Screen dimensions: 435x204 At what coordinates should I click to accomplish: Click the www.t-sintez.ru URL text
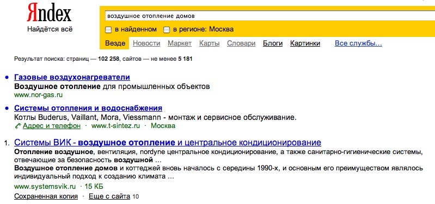click(115, 126)
